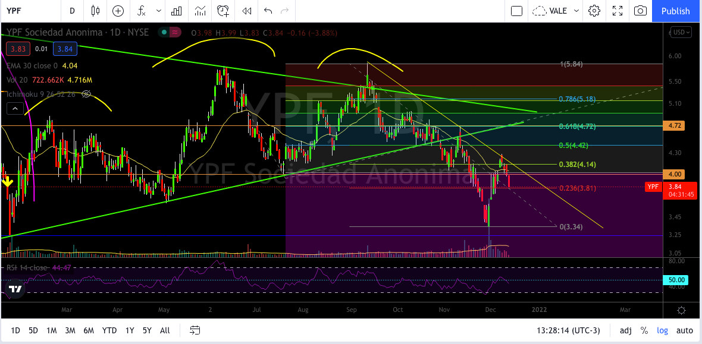Open the fx indicators dialog

(142, 11)
